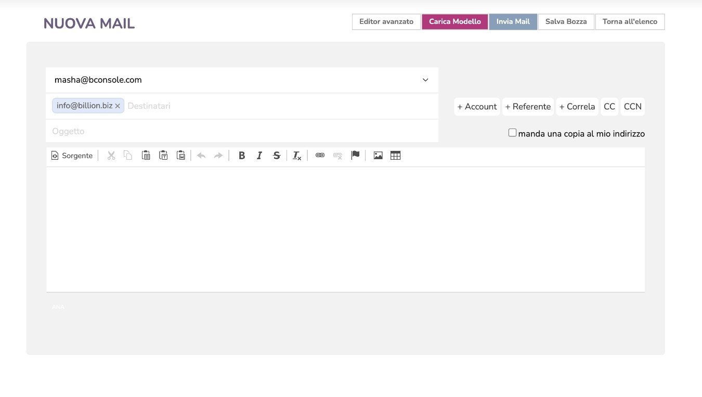Paste as plain text icon

coord(163,156)
